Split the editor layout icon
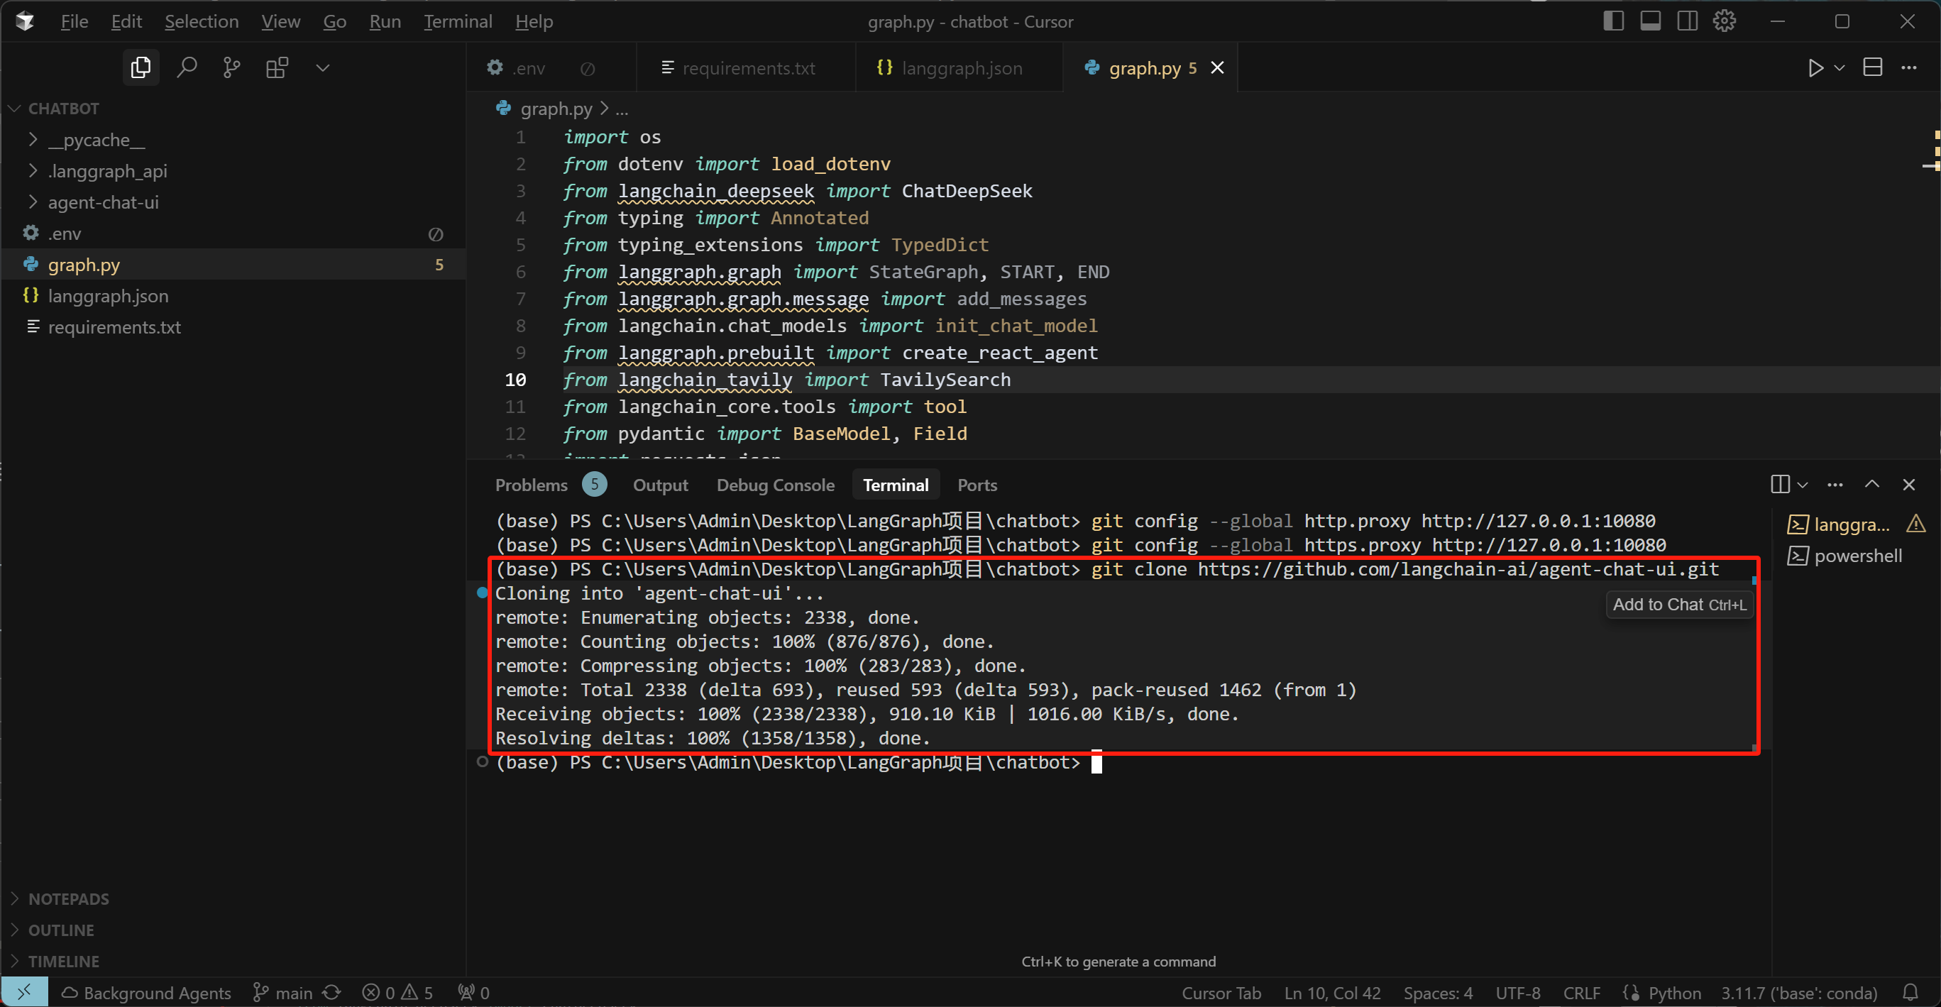 pyautogui.click(x=1872, y=68)
